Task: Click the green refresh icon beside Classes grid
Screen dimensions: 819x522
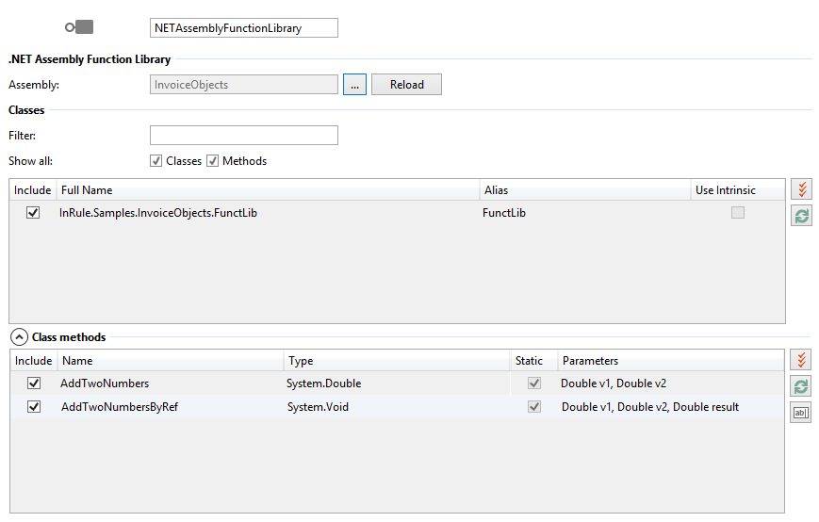Action: [x=801, y=216]
